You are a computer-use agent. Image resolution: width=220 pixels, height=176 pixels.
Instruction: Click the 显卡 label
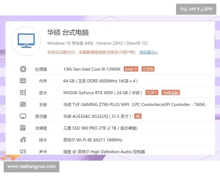43,93
